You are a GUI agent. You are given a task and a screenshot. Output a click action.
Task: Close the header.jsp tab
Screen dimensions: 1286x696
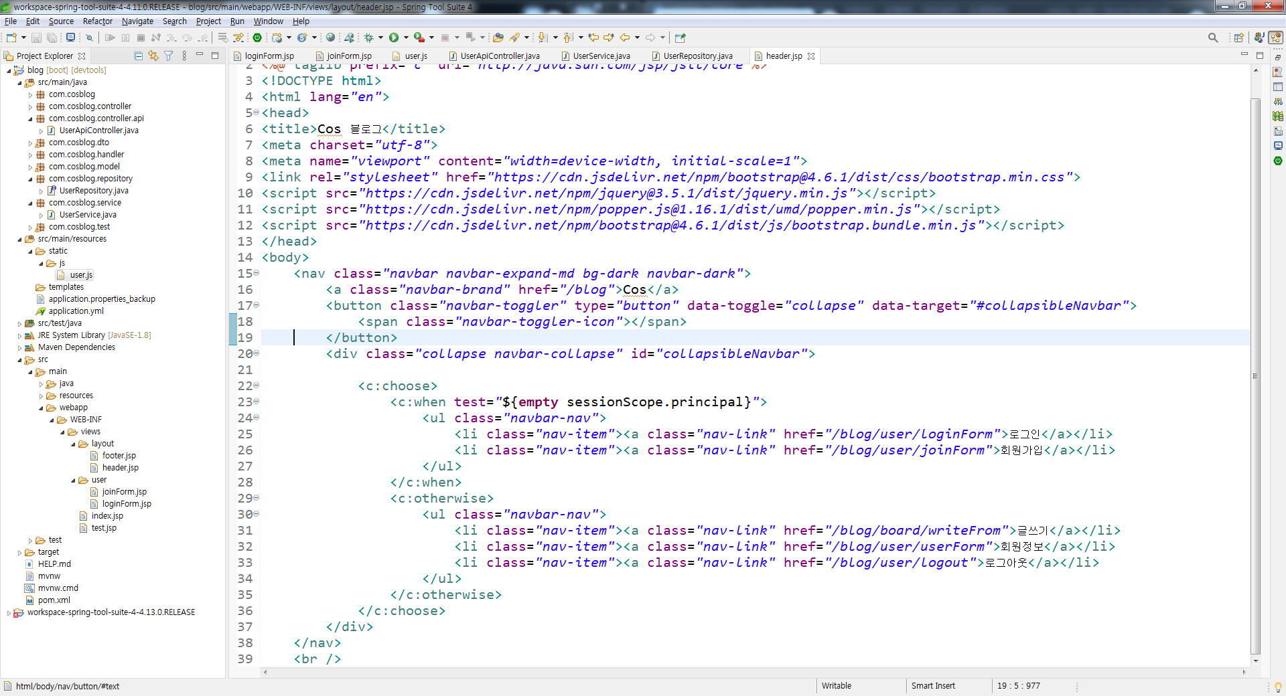coord(811,56)
